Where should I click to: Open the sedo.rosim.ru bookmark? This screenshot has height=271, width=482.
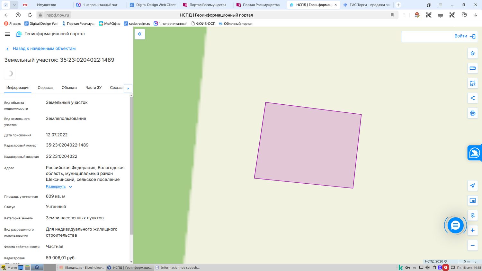pos(137,23)
